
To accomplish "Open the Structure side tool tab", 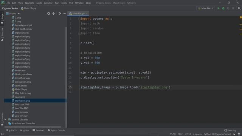I will coord(2,34).
